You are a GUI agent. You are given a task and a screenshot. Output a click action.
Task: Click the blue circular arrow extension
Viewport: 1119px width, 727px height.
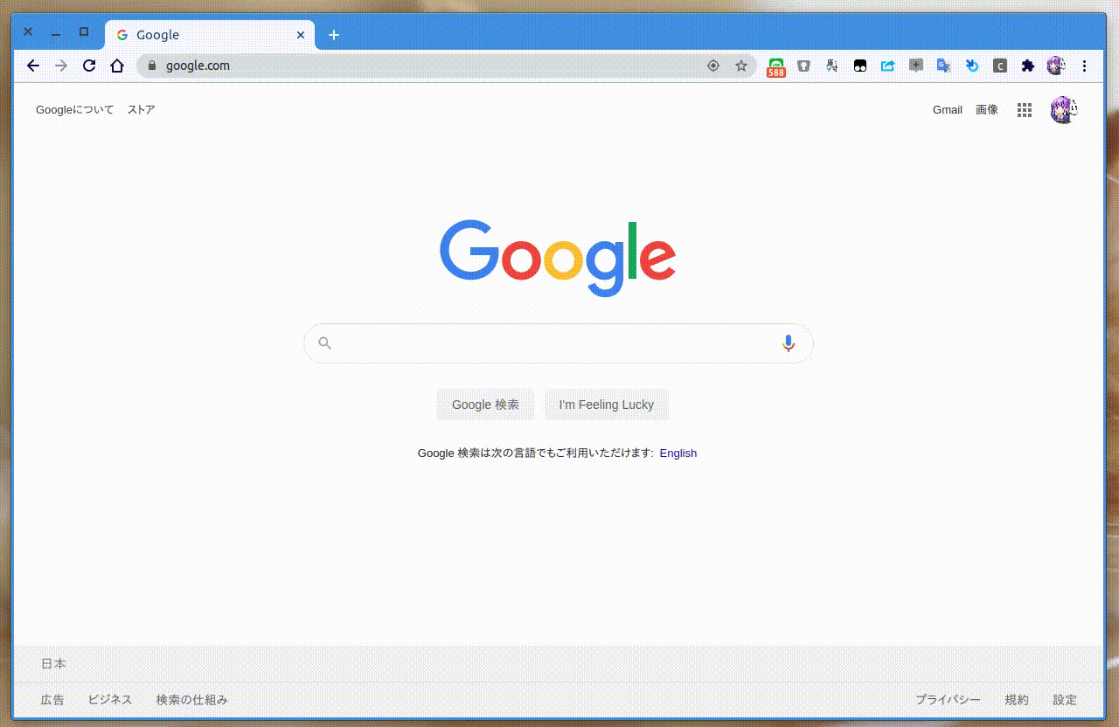tap(972, 66)
